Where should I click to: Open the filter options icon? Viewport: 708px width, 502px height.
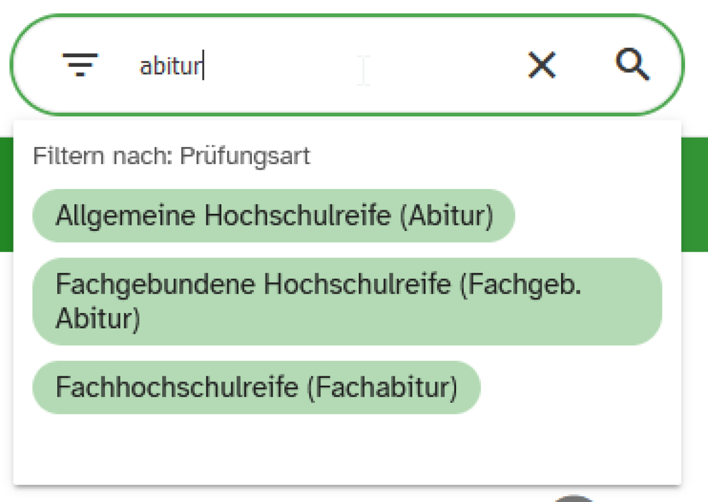(80, 64)
